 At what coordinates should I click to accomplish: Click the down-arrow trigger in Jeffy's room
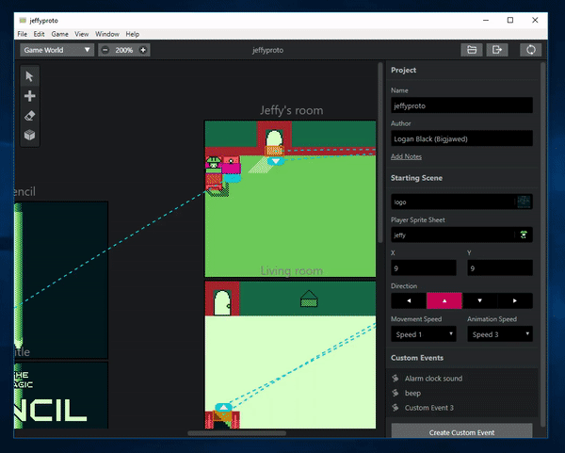[x=276, y=161]
